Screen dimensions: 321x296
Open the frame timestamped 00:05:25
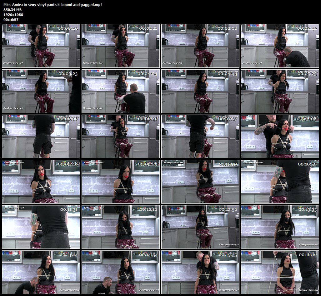280,91
